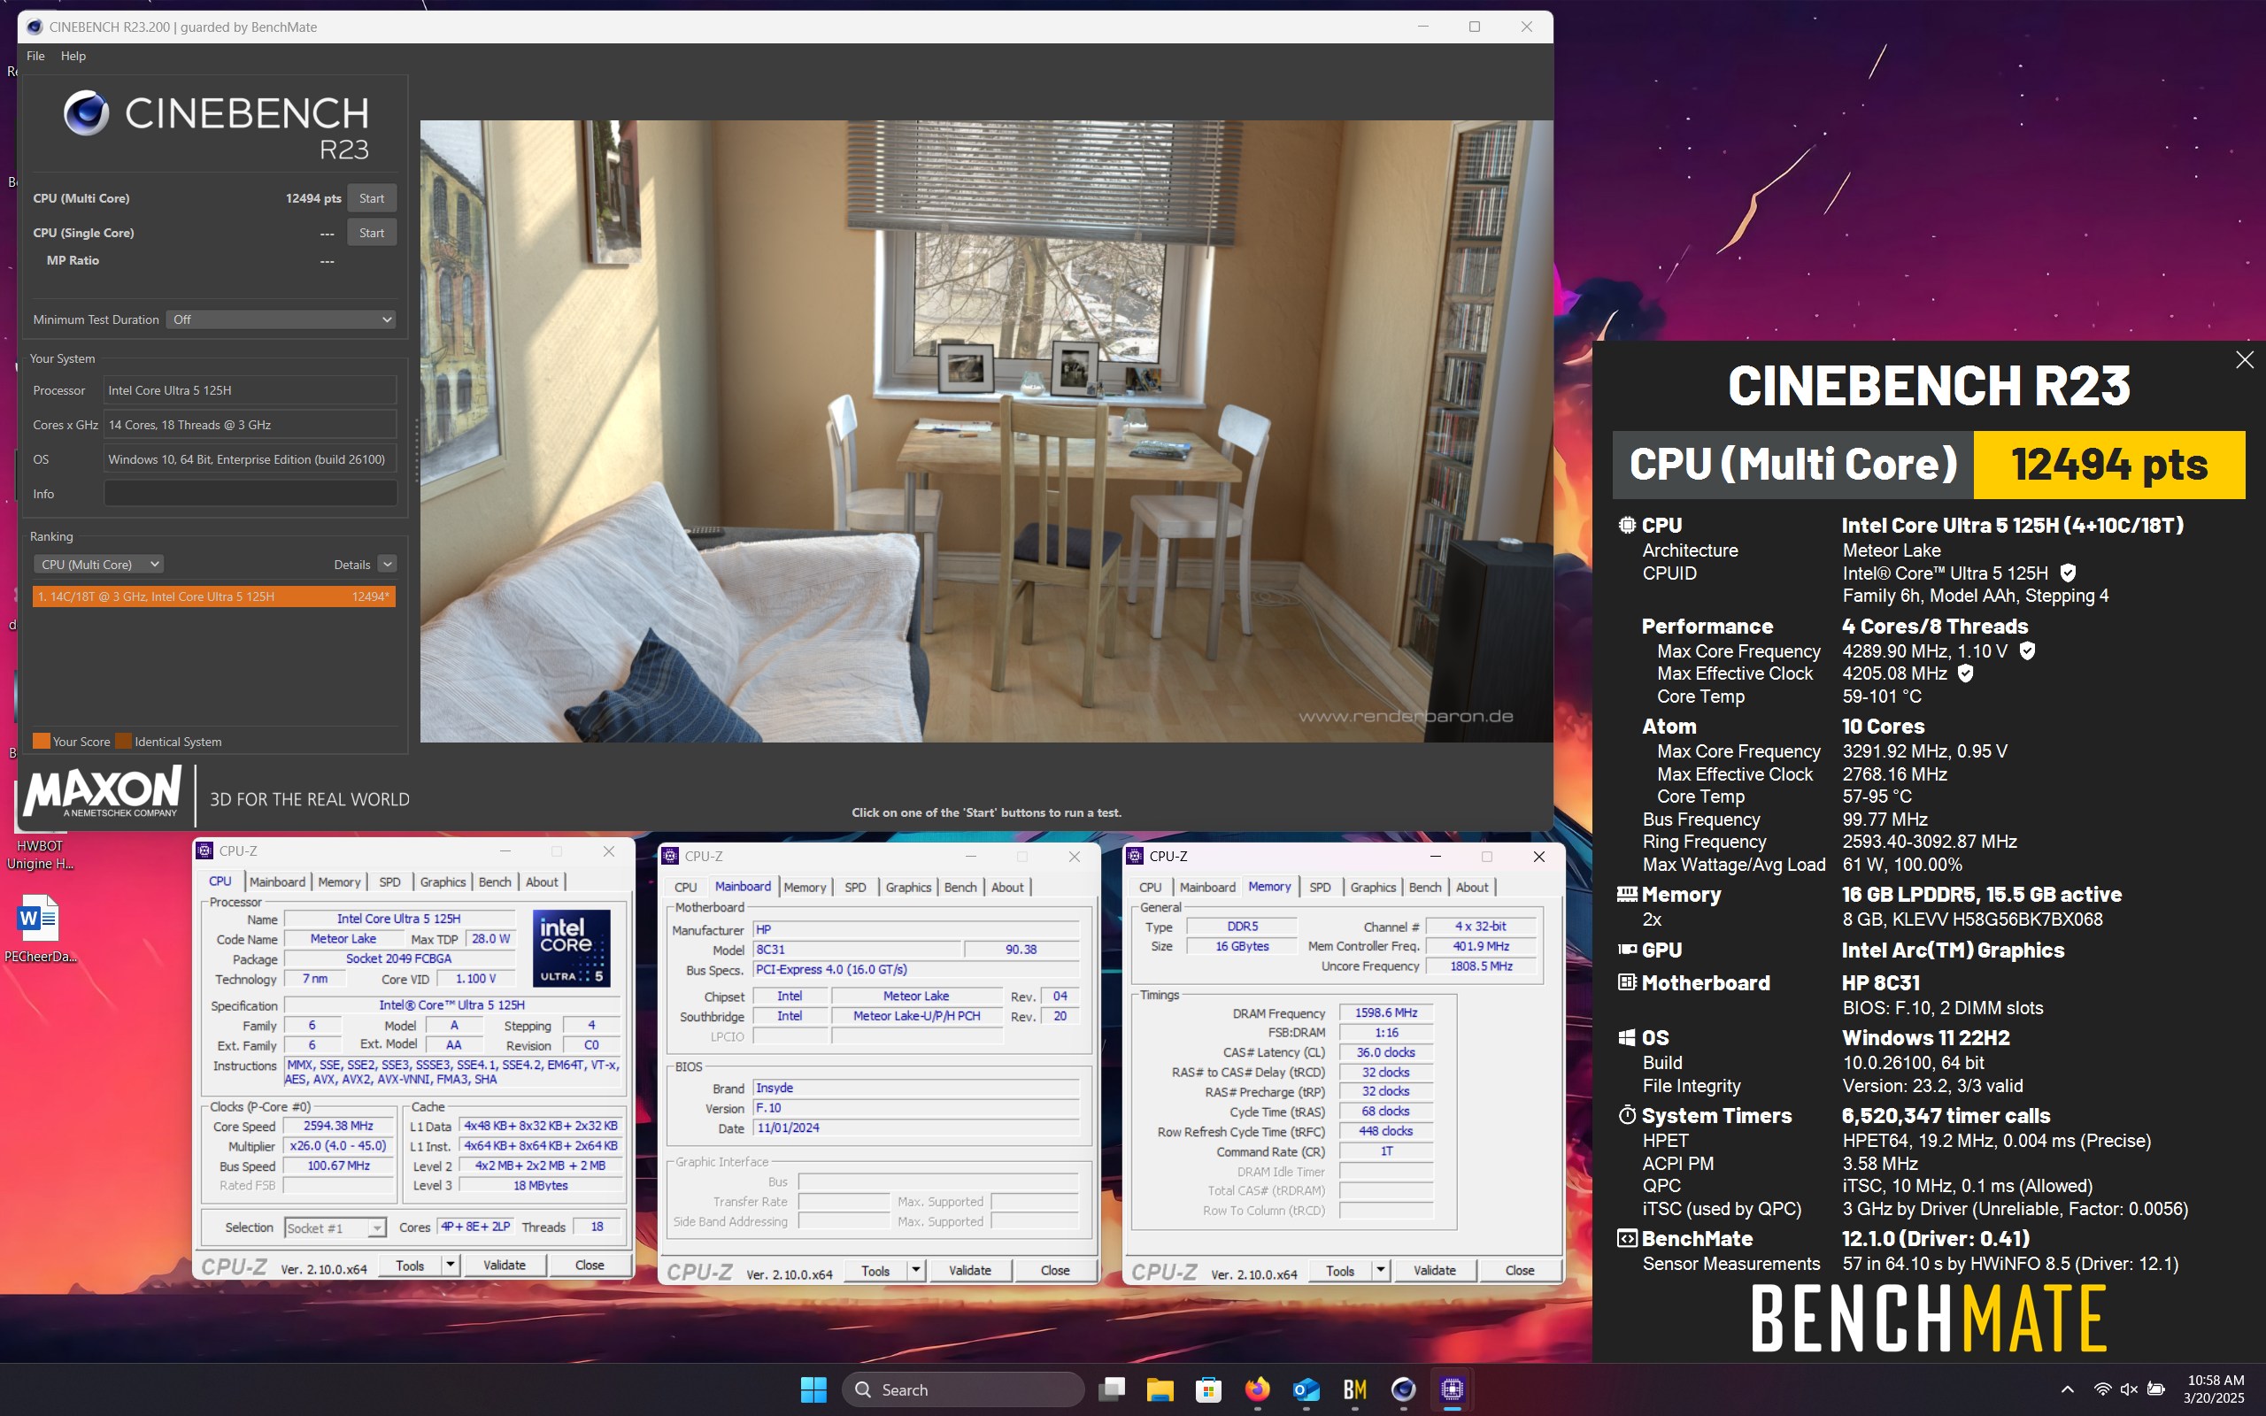This screenshot has width=2266, height=1416.
Task: Click the CPU-Z icon in Mainboard window title bar
Action: pyautogui.click(x=670, y=857)
